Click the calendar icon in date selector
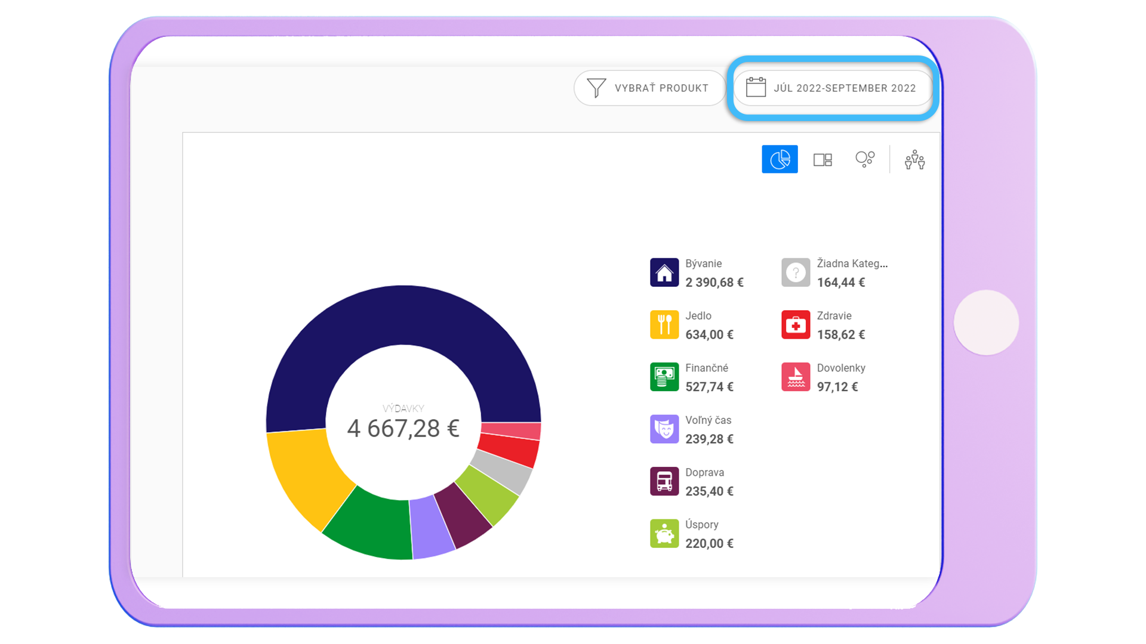Image resolution: width=1146 pixels, height=644 pixels. pyautogui.click(x=756, y=87)
